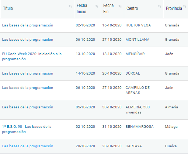Sort table by Título sort icon
The image size is (188, 155).
click(70, 6)
